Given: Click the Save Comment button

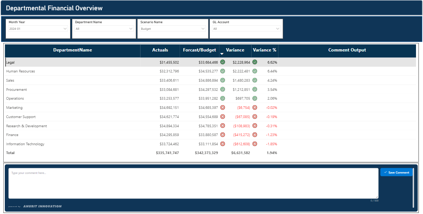Looking at the screenshot, I should point(396,172).
